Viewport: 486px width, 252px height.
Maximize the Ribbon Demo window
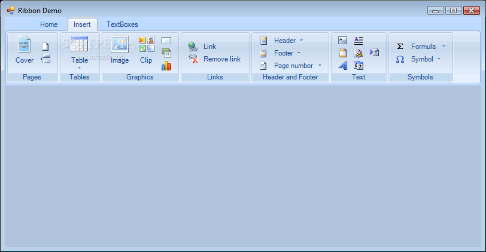pos(454,11)
